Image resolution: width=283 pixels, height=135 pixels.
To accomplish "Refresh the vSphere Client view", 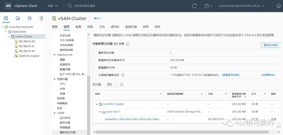I will click(194, 6).
